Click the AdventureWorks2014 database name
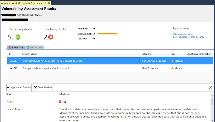The width and height of the screenshot is (215, 122). [30, 15]
